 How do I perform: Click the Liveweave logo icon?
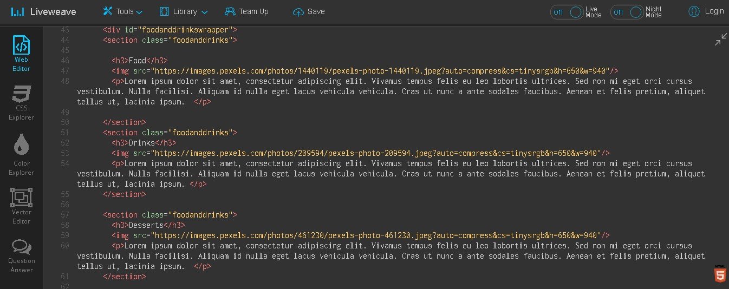tap(17, 12)
